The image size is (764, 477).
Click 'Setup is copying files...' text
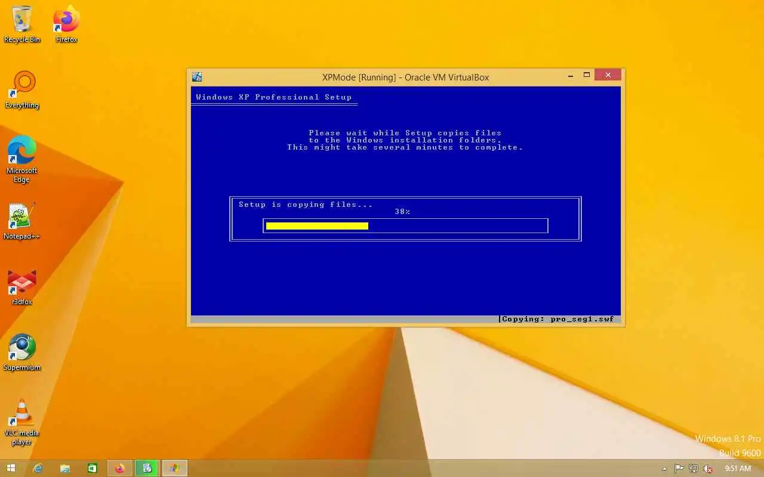coord(306,205)
